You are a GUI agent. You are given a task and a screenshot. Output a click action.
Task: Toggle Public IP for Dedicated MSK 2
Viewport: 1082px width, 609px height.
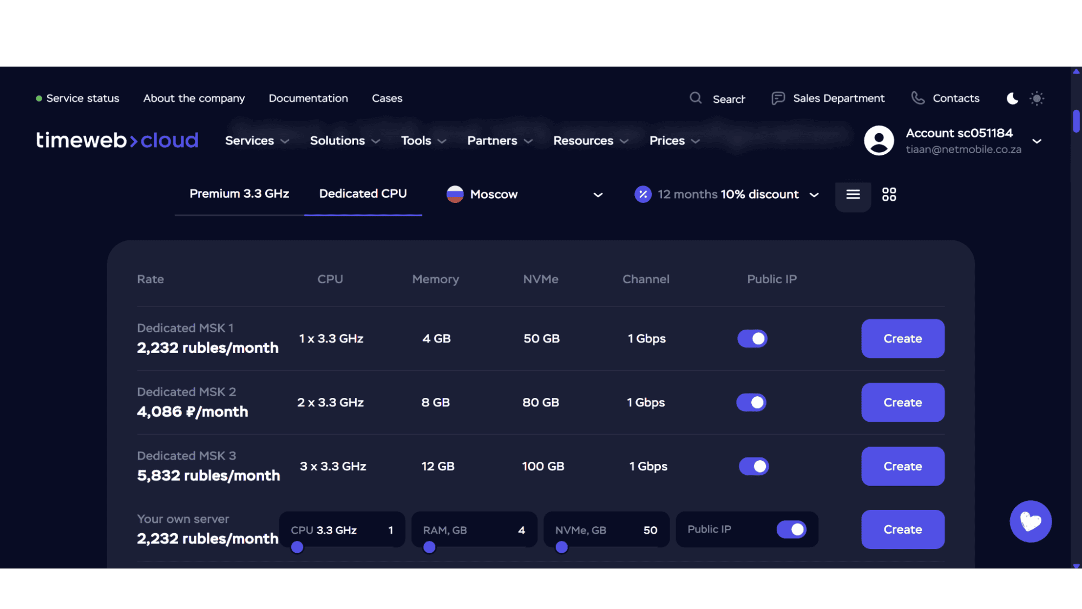point(751,402)
